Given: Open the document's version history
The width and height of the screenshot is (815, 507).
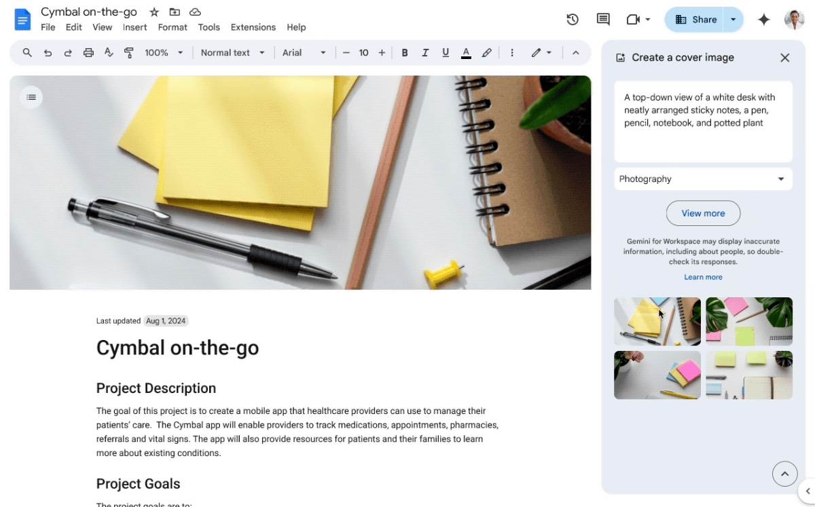Looking at the screenshot, I should click(x=573, y=20).
